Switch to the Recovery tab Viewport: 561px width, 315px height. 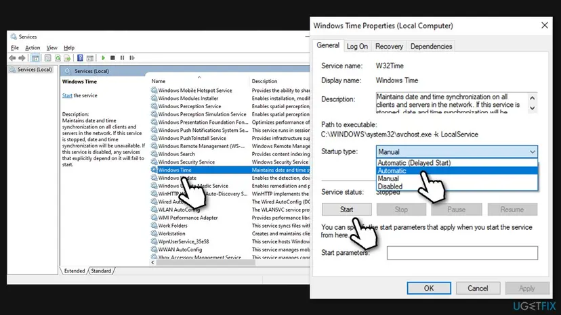[389, 47]
